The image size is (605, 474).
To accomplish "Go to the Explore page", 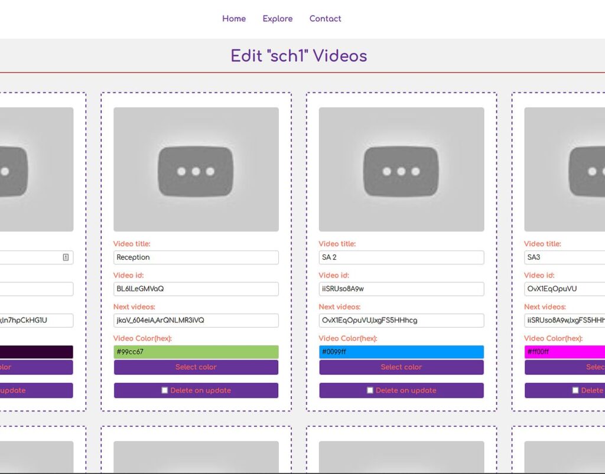I will 278,19.
